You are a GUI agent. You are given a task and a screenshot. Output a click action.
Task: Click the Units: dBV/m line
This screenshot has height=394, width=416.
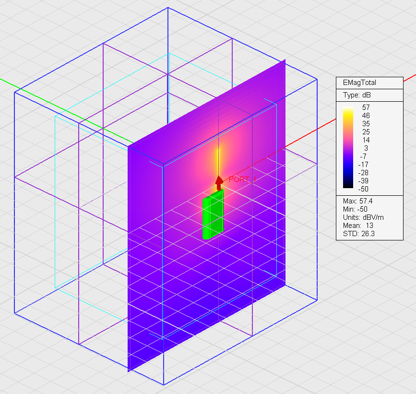tap(363, 217)
